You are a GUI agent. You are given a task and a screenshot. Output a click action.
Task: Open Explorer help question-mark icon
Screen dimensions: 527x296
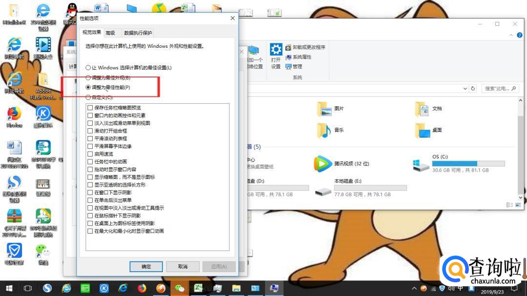click(x=520, y=35)
